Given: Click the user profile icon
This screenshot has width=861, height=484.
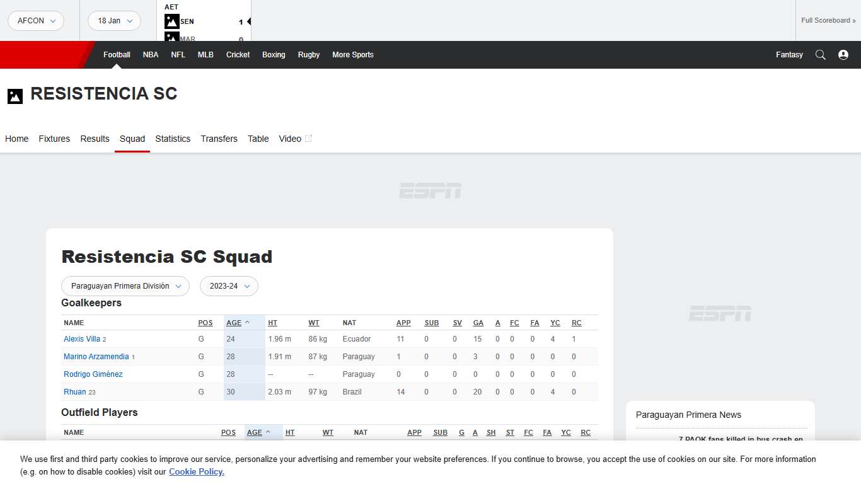Looking at the screenshot, I should [x=843, y=55].
